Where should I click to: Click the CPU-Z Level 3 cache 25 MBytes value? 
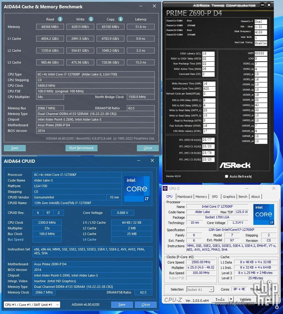(x=255, y=278)
